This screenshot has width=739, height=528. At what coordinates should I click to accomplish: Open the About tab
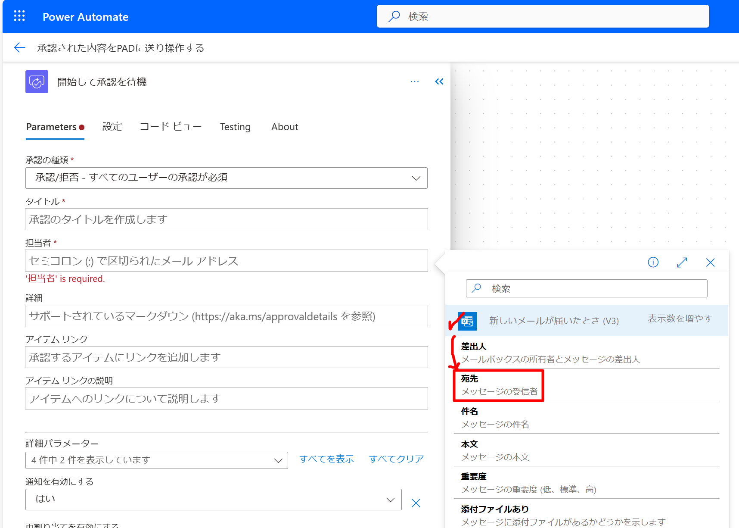pos(285,127)
